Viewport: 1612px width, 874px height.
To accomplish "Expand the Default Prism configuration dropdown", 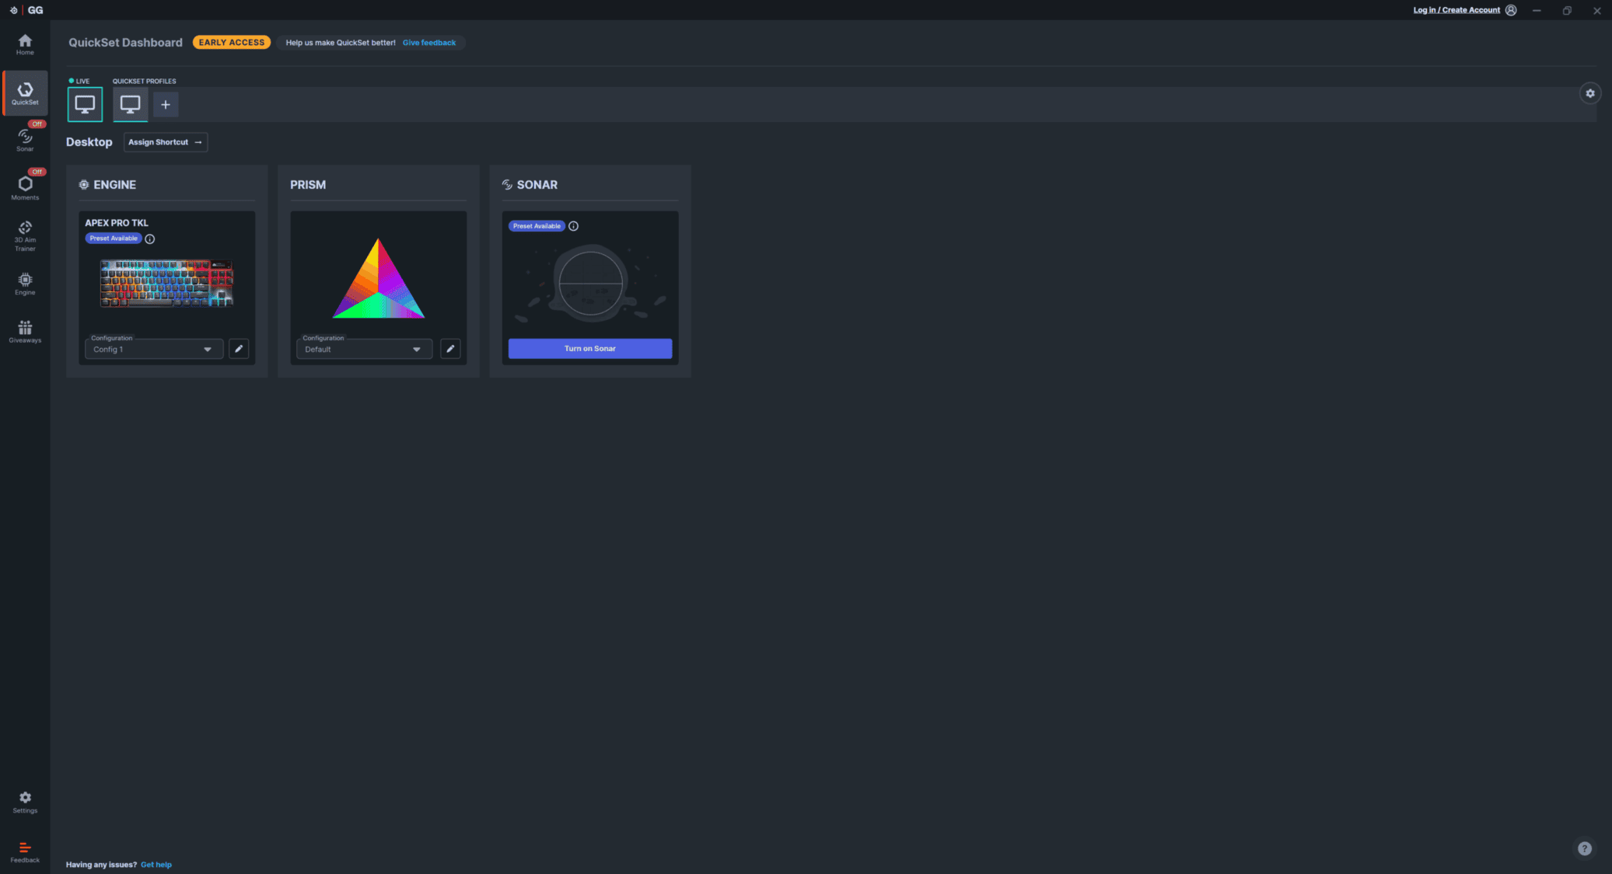I will 364,349.
